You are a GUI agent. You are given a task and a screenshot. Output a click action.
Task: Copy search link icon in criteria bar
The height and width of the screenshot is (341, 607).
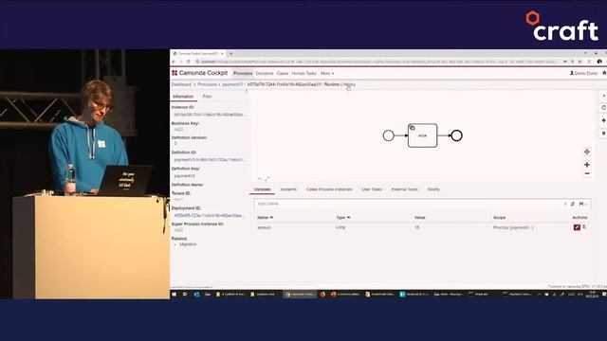point(573,204)
